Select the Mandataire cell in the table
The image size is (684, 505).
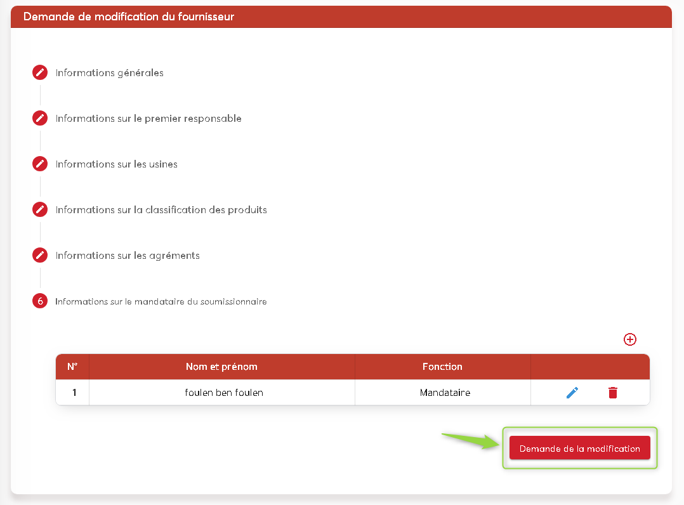click(x=445, y=393)
